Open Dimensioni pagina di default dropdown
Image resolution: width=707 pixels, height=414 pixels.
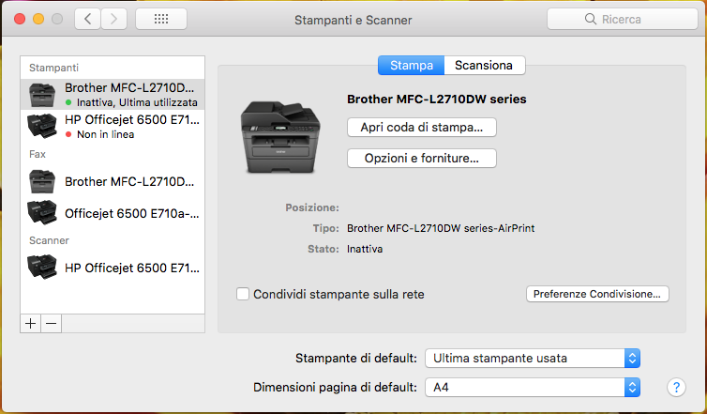point(533,388)
